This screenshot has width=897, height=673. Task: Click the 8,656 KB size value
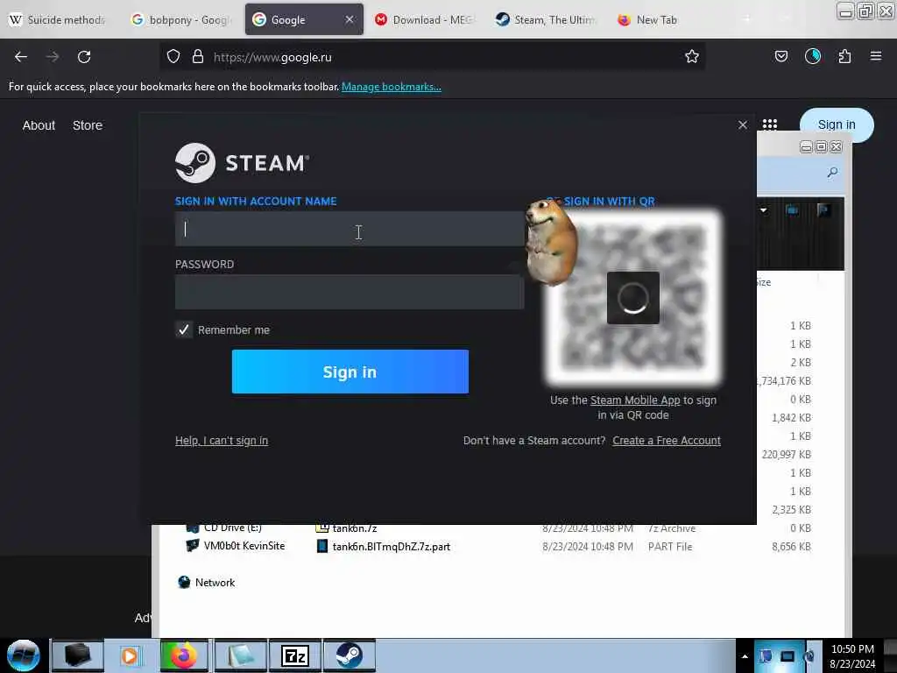[x=792, y=547]
